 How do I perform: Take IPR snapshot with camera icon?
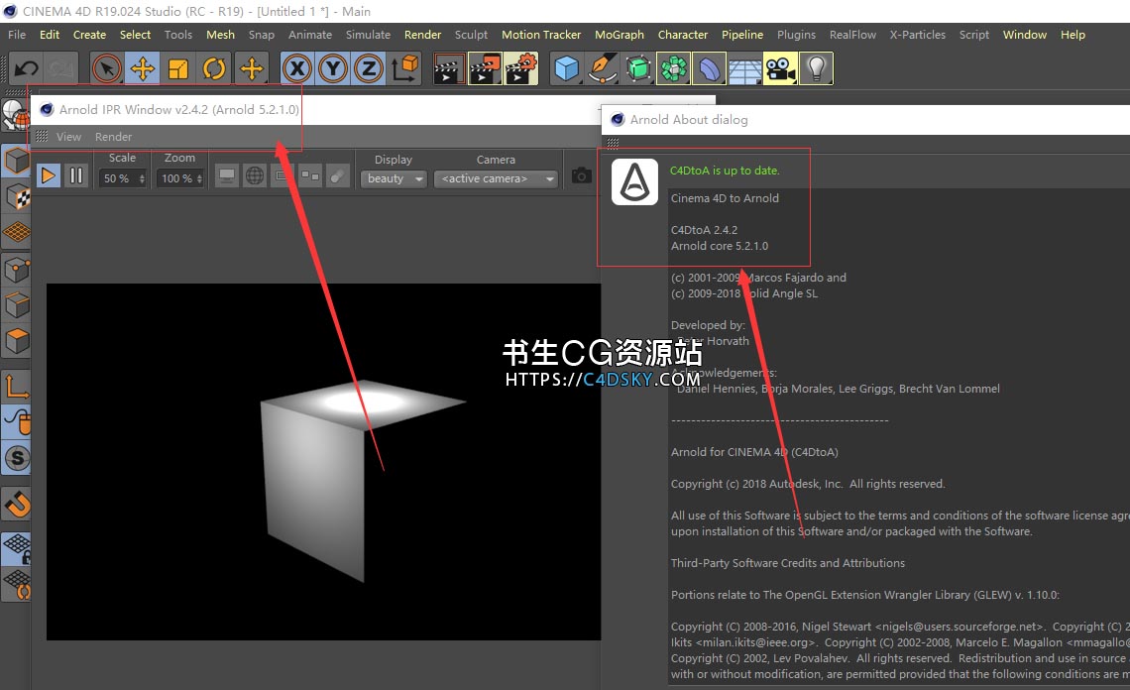tap(582, 175)
